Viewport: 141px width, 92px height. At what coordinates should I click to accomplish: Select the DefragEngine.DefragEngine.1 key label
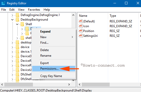click(x=40, y=15)
